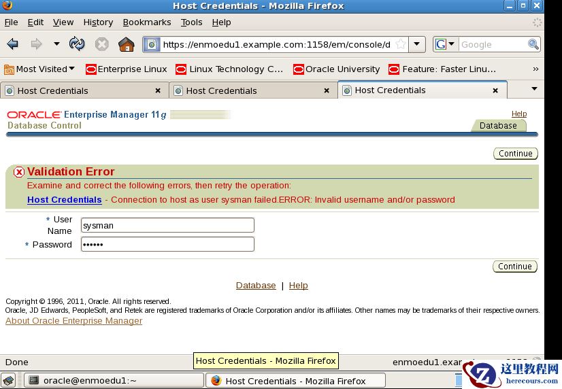Open the Enterprise Linux bookmark
Viewport: 562px width, 389px height.
click(127, 69)
